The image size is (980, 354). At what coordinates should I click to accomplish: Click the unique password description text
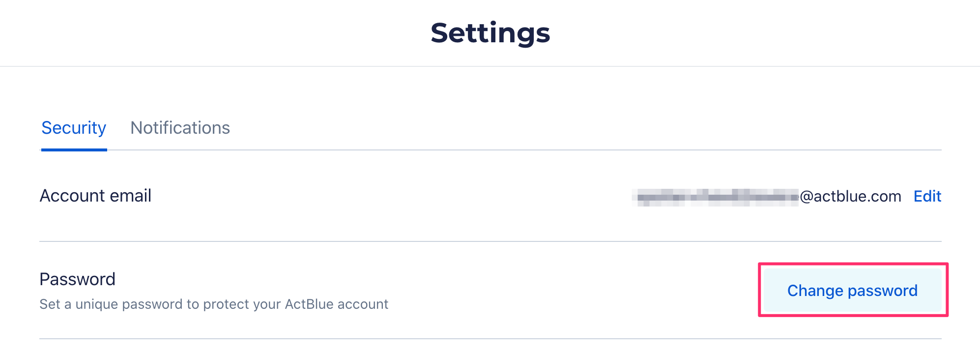214,304
